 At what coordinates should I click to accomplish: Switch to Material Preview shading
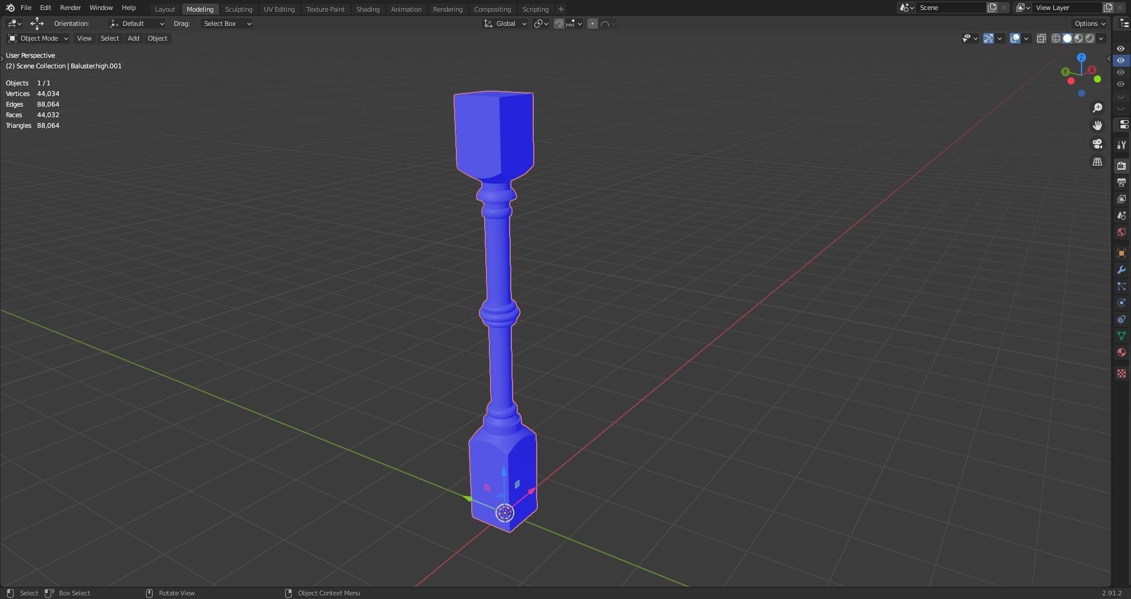(x=1079, y=38)
